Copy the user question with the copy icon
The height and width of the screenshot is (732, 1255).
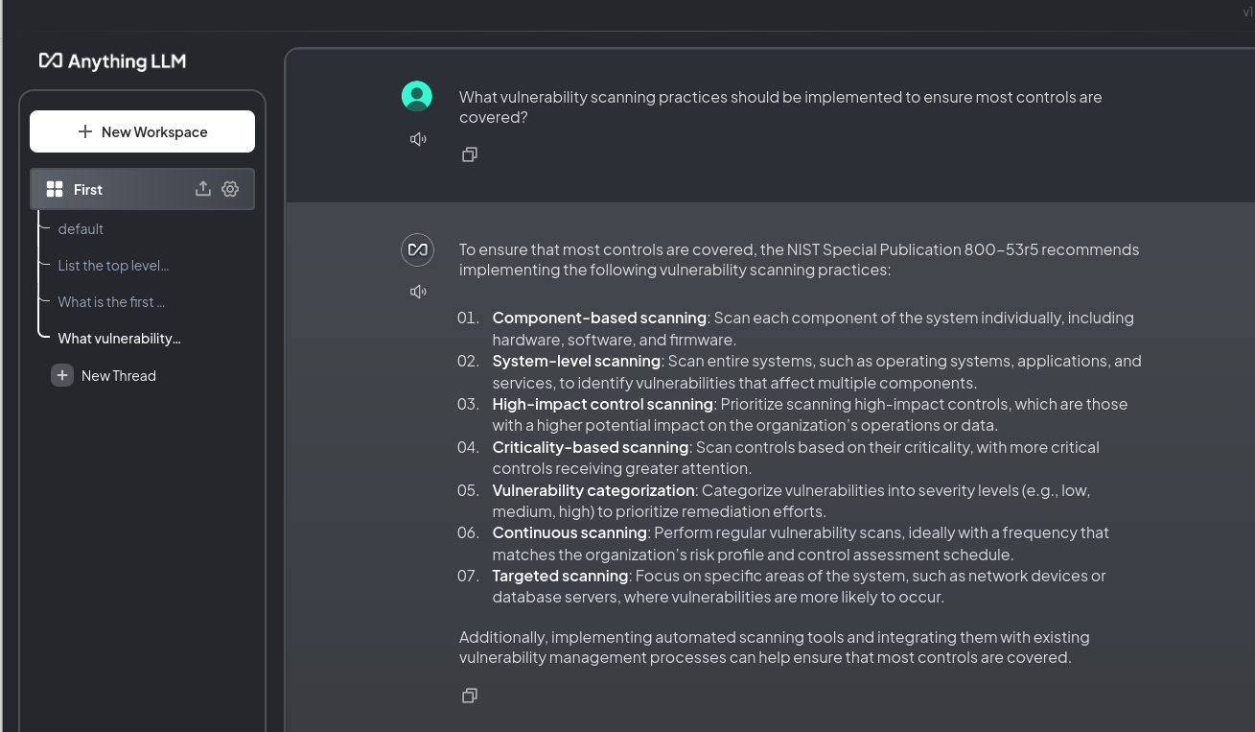coord(470,154)
